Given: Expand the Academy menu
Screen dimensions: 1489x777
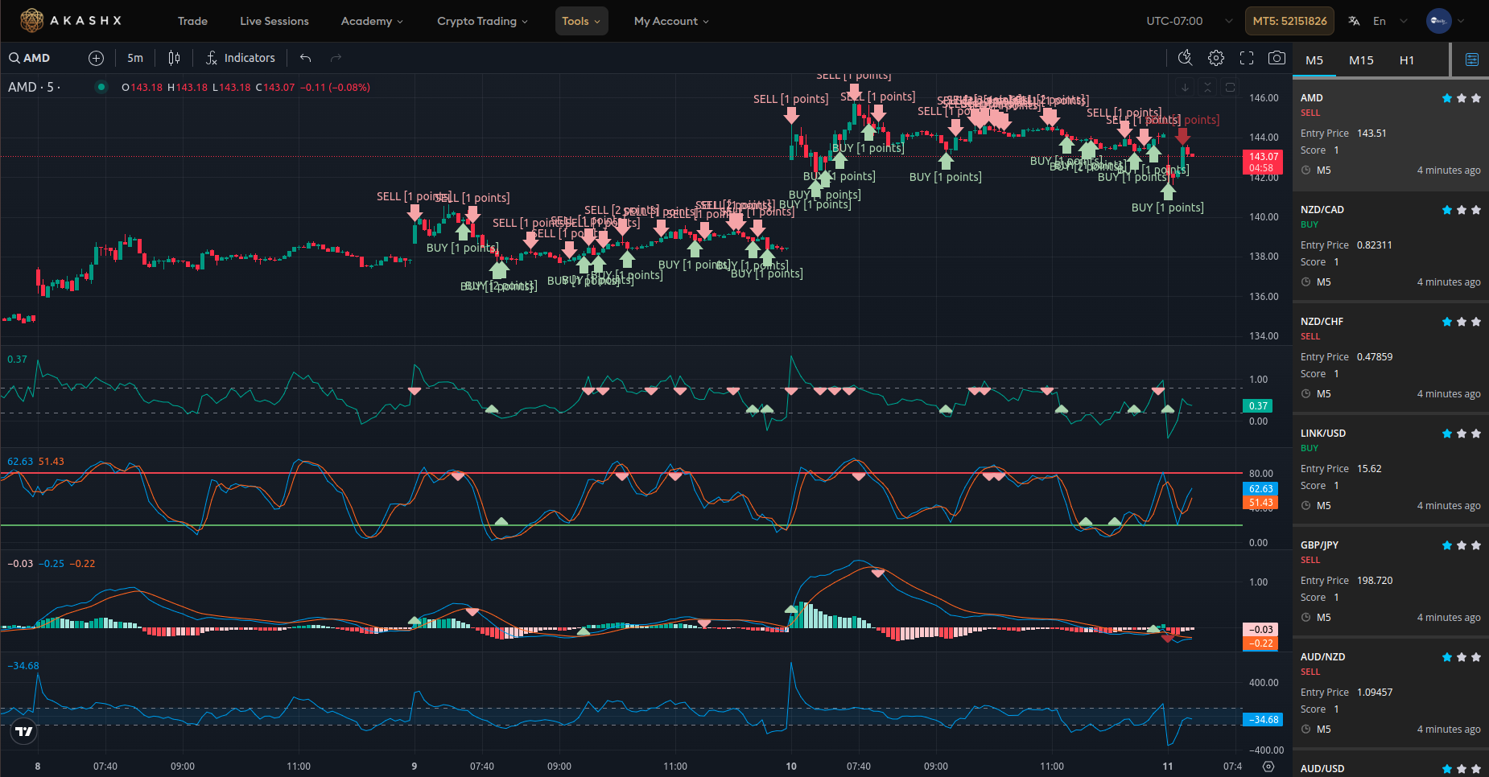Looking at the screenshot, I should 372,21.
